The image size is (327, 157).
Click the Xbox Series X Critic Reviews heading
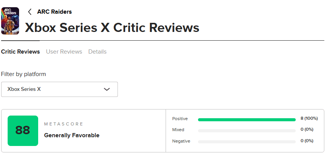pyautogui.click(x=112, y=28)
